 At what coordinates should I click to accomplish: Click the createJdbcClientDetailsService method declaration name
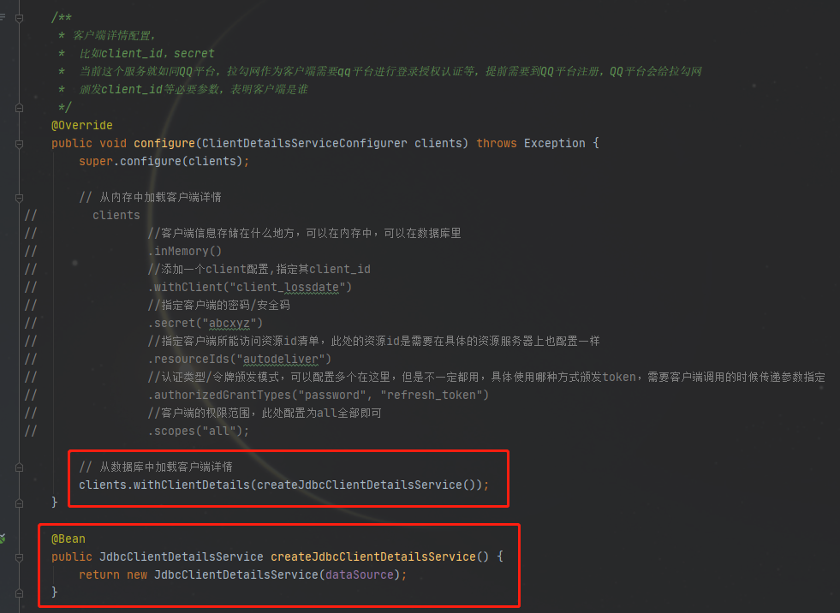[x=372, y=556]
